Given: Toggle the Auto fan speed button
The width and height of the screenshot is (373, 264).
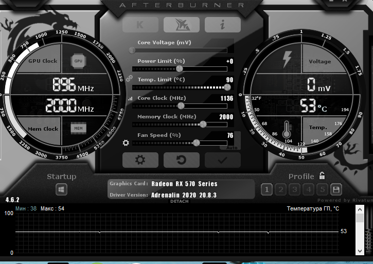Looking at the screenshot, I should 232,148.
